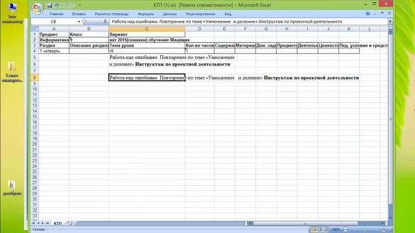Expand the Name Box dropdown arrow
This screenshot has width=415, height=233.
click(79, 21)
